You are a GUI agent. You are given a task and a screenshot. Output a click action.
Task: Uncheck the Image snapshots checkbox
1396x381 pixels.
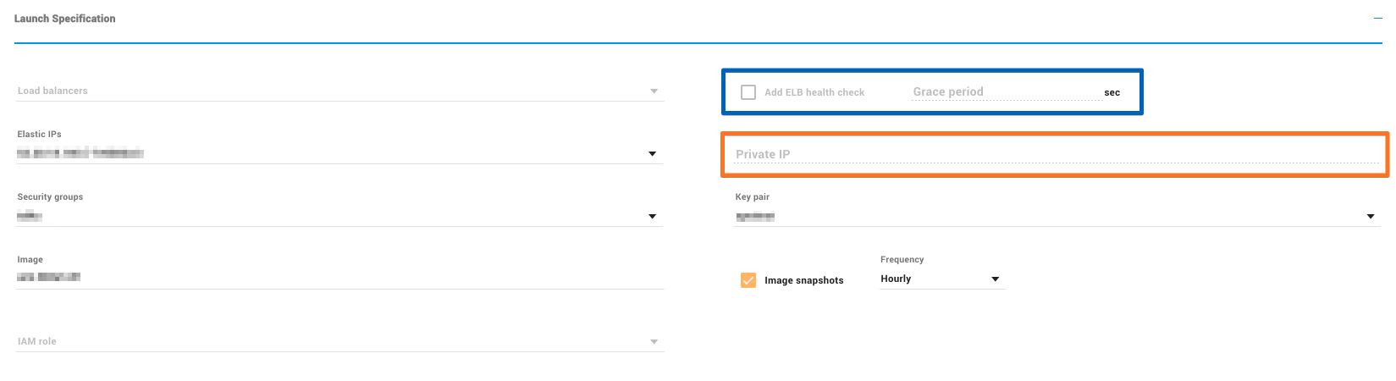(x=748, y=280)
